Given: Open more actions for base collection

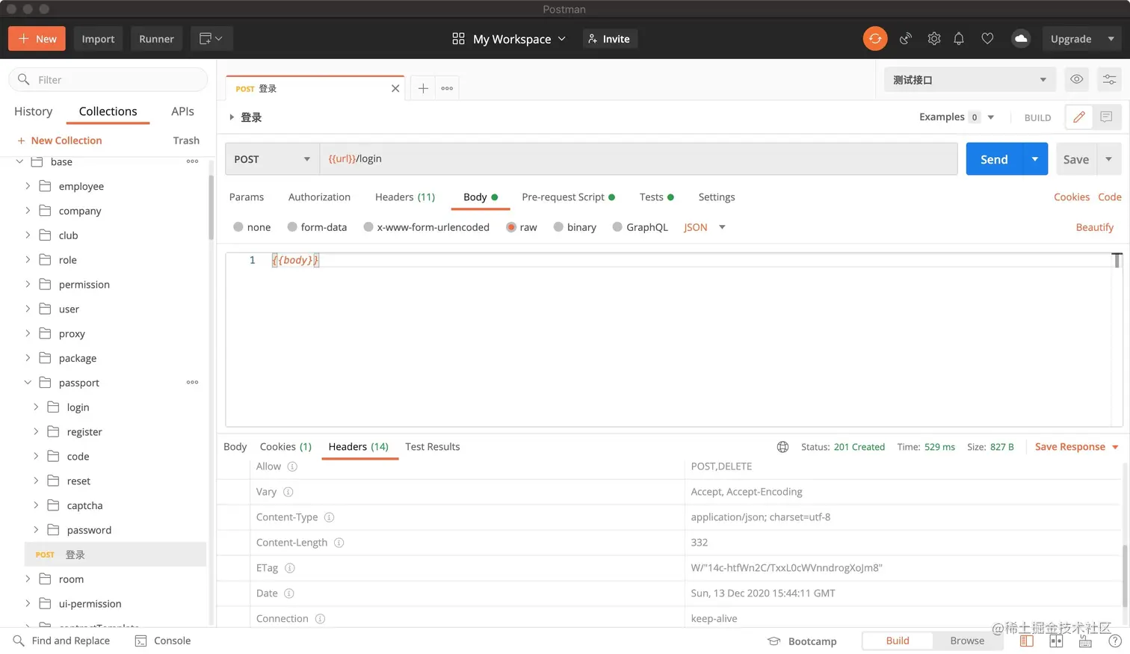Looking at the screenshot, I should point(192,161).
